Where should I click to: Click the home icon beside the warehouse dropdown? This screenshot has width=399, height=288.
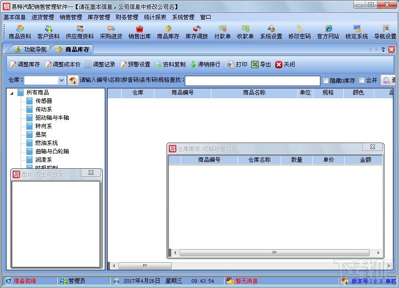coord(73,80)
